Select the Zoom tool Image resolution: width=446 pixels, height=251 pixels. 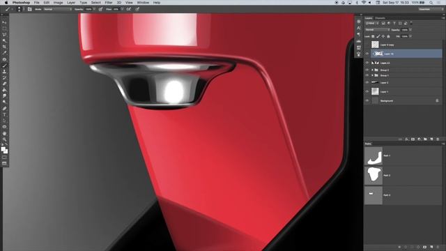[4, 139]
